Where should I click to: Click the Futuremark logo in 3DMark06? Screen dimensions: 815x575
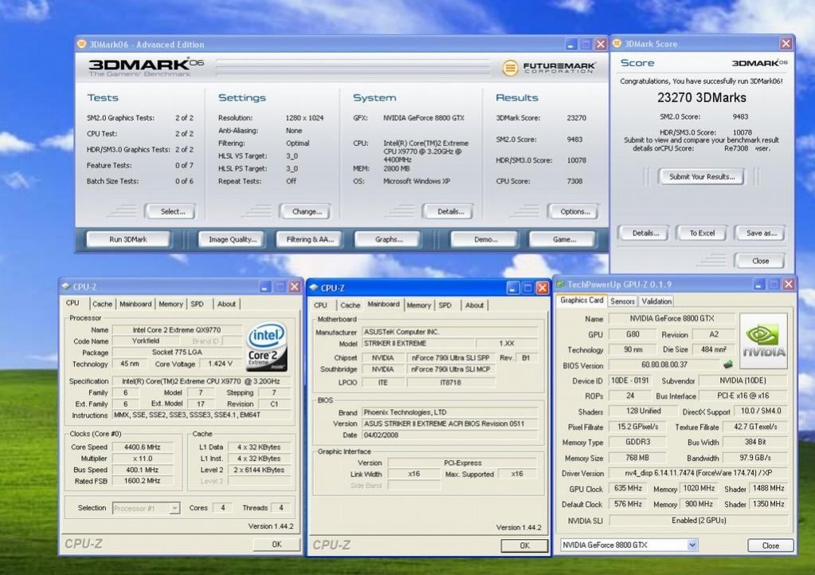point(549,68)
